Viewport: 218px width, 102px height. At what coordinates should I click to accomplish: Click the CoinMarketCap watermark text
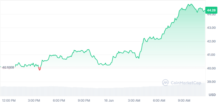click(186, 83)
